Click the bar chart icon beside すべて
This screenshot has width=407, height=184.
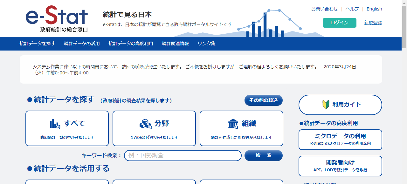[x=55, y=124]
